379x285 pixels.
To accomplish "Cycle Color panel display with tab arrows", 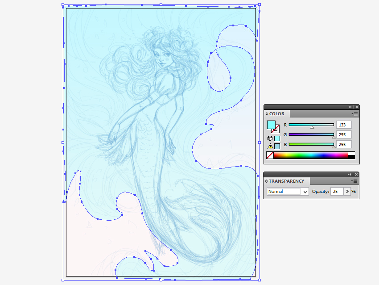I will (x=267, y=113).
